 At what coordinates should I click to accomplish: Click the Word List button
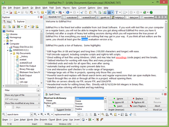coord(157,110)
